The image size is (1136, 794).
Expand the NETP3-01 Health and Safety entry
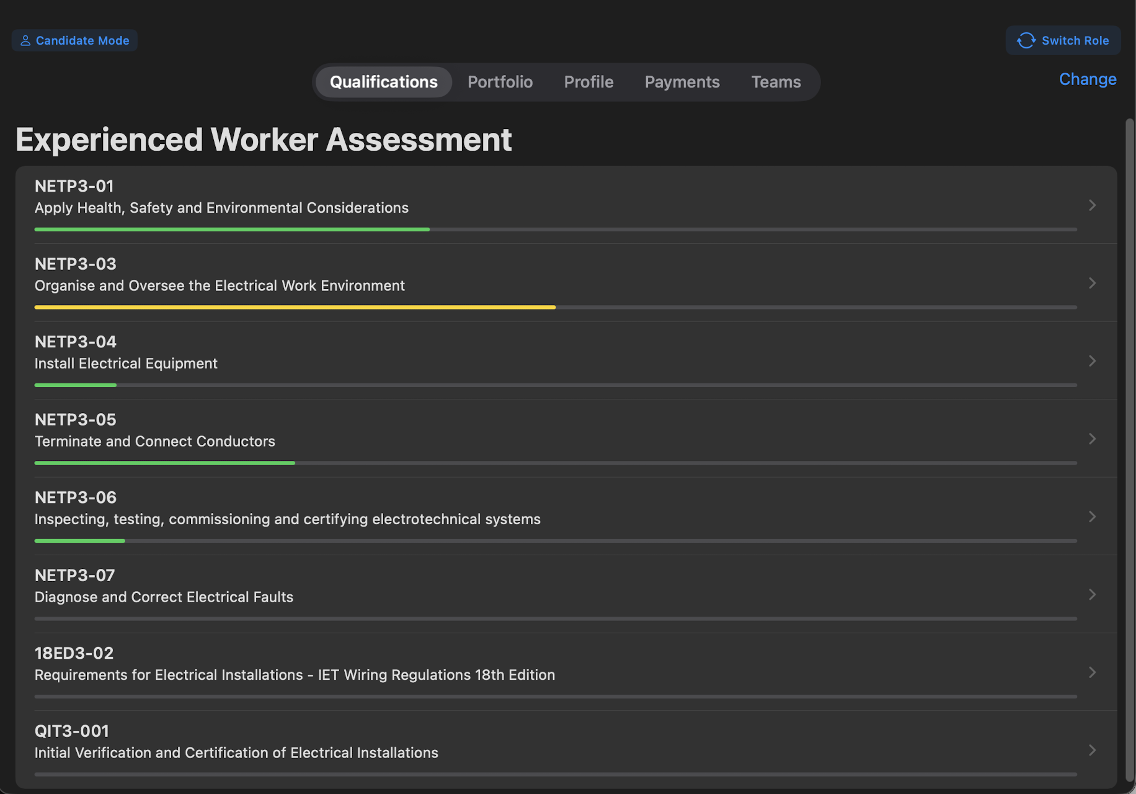click(1092, 205)
